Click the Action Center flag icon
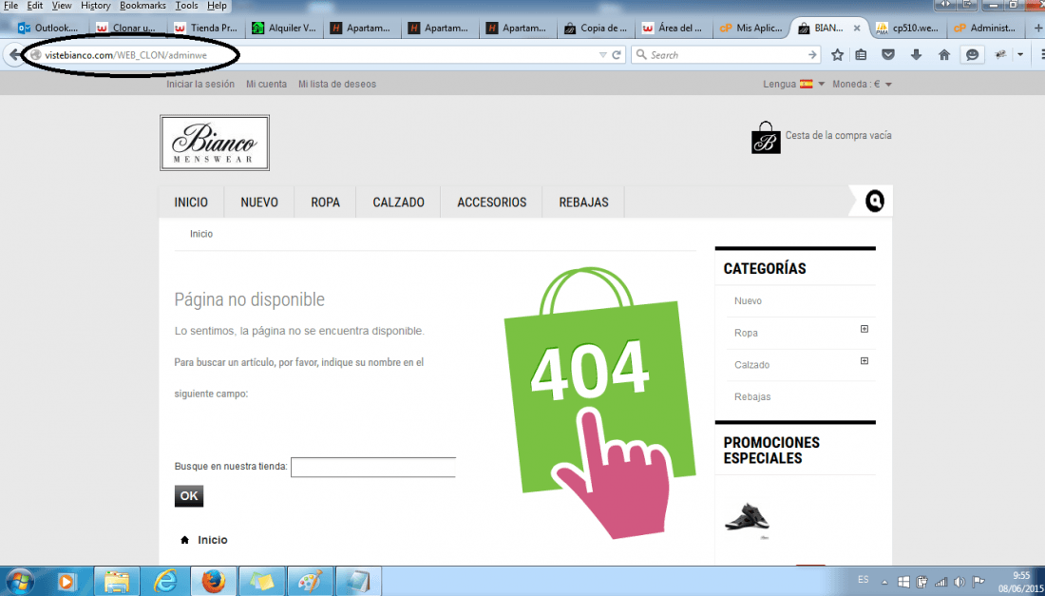The width and height of the screenshot is (1045, 596). [x=978, y=582]
